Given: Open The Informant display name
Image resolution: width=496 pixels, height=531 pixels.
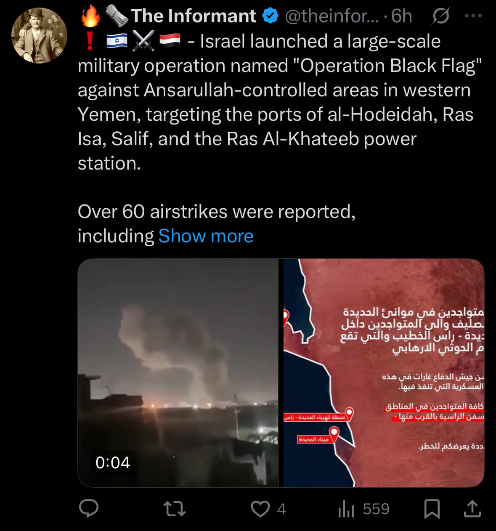Looking at the screenshot, I should 193,16.
